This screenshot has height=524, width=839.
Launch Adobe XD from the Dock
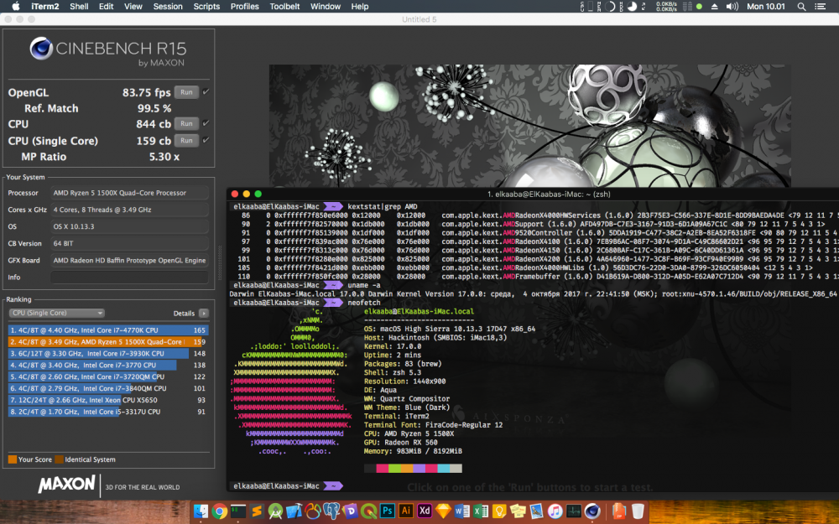point(425,511)
